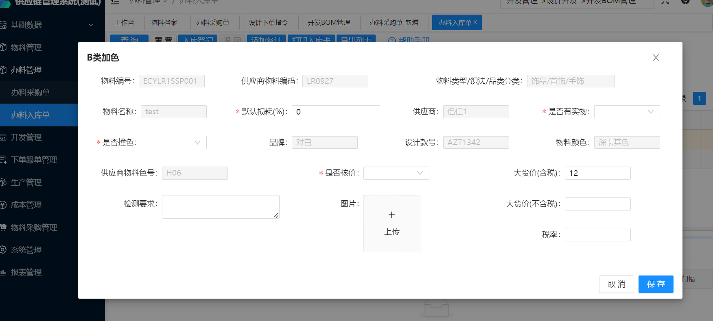Select 办料采购单 in the sidebar
713x321 pixels.
tap(31, 92)
